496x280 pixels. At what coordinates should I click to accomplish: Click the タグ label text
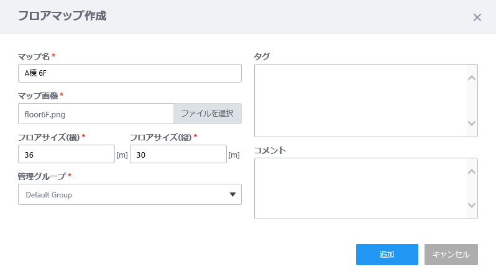point(262,56)
